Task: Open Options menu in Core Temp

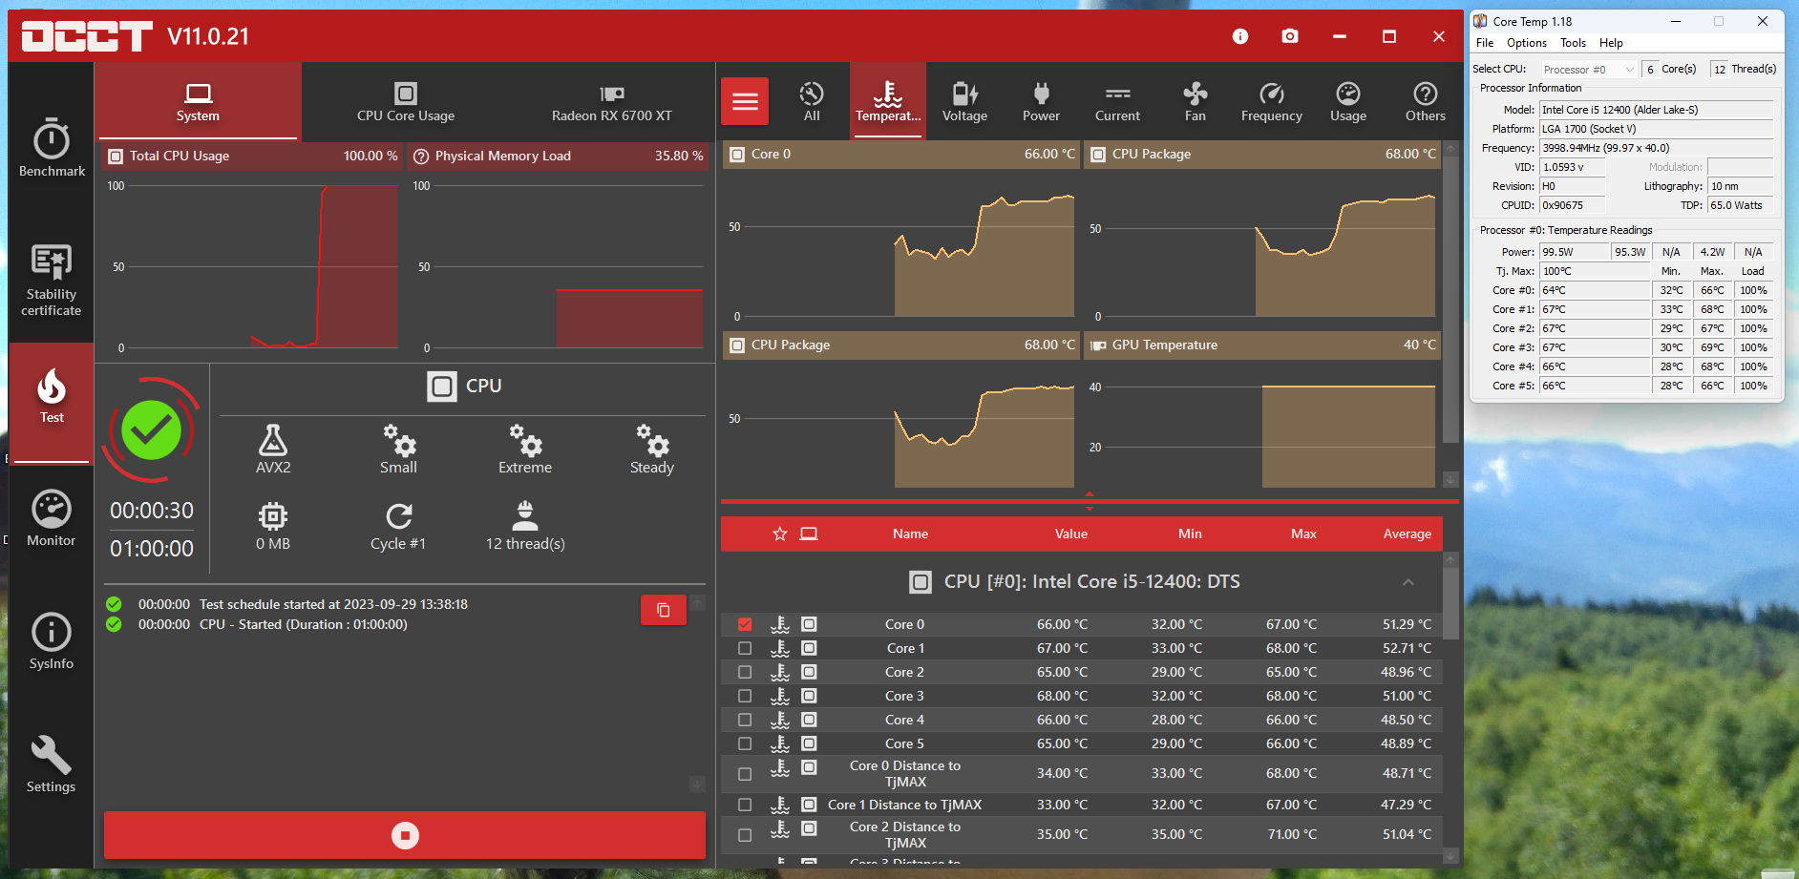Action: tap(1526, 43)
